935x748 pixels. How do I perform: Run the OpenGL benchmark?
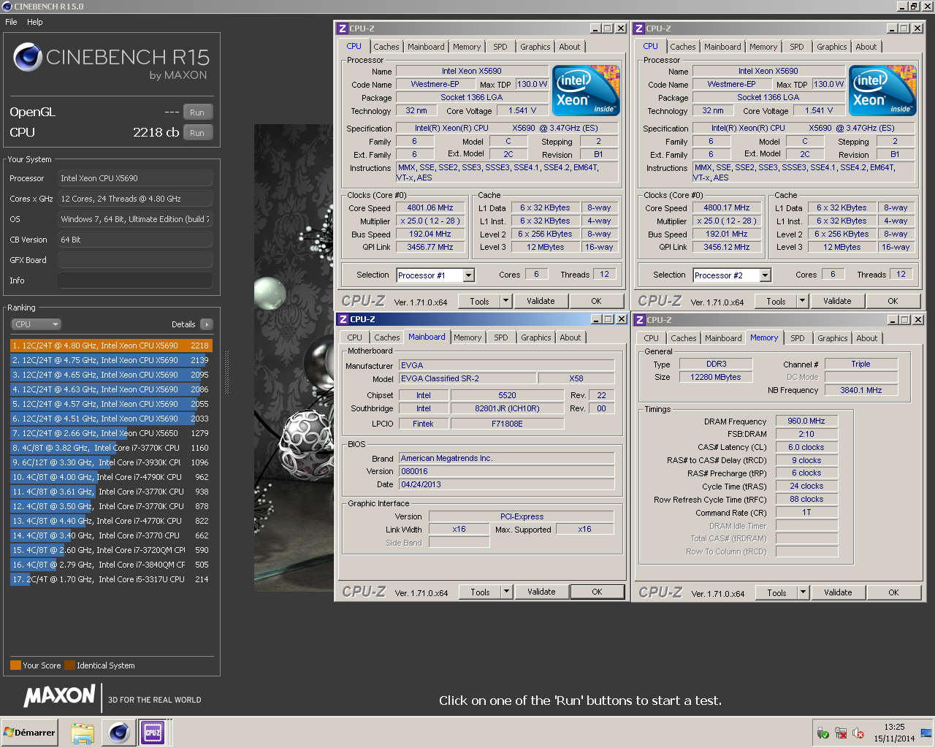(x=197, y=112)
